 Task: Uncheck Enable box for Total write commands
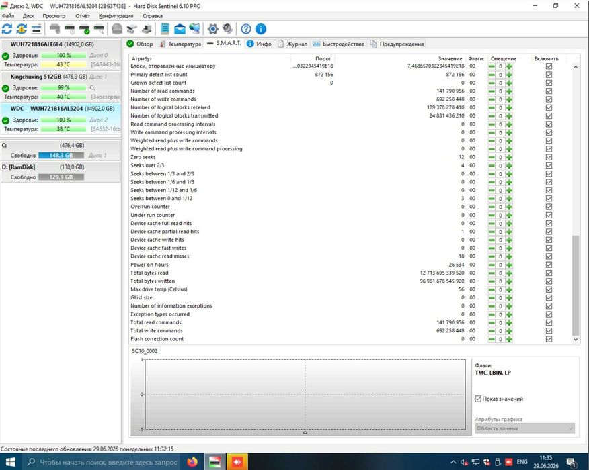point(549,331)
